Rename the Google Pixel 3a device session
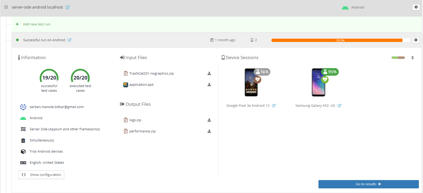 [274, 106]
